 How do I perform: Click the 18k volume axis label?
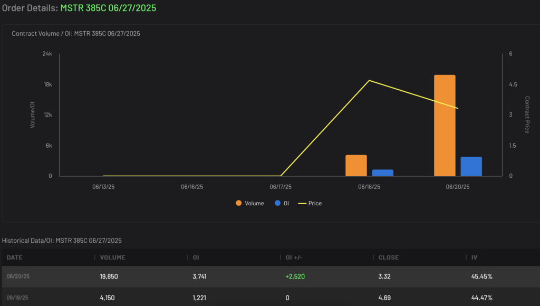click(x=48, y=84)
